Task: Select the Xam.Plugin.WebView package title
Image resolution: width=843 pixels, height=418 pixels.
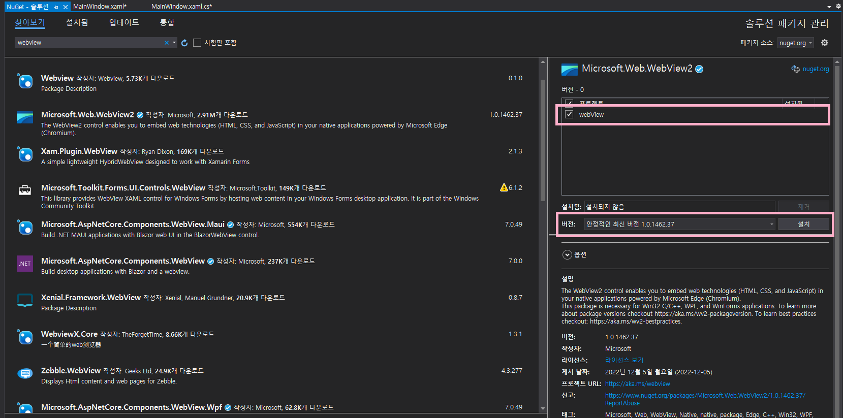Action: [x=79, y=151]
